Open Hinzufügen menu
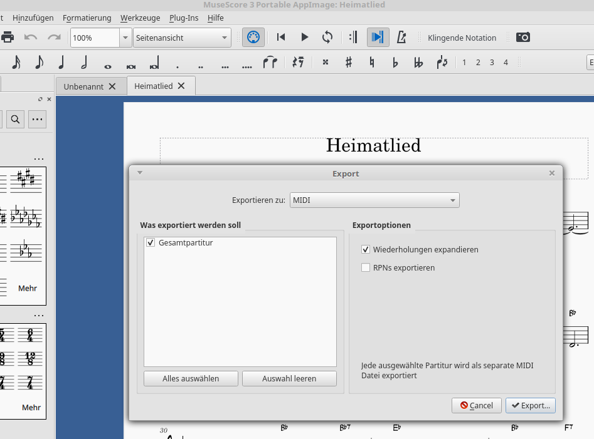The image size is (594, 439). coord(33,18)
